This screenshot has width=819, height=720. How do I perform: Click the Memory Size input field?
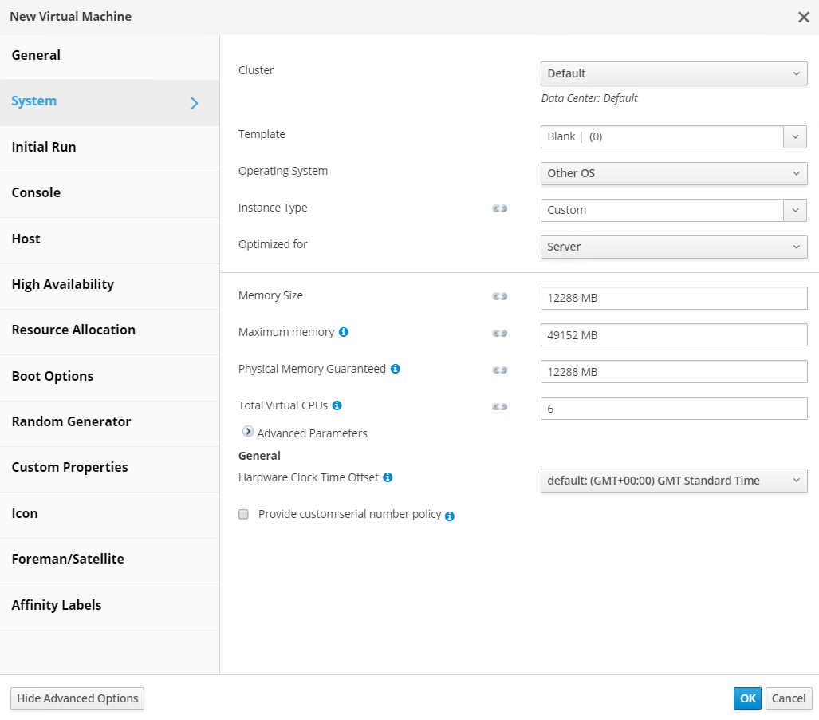(673, 299)
